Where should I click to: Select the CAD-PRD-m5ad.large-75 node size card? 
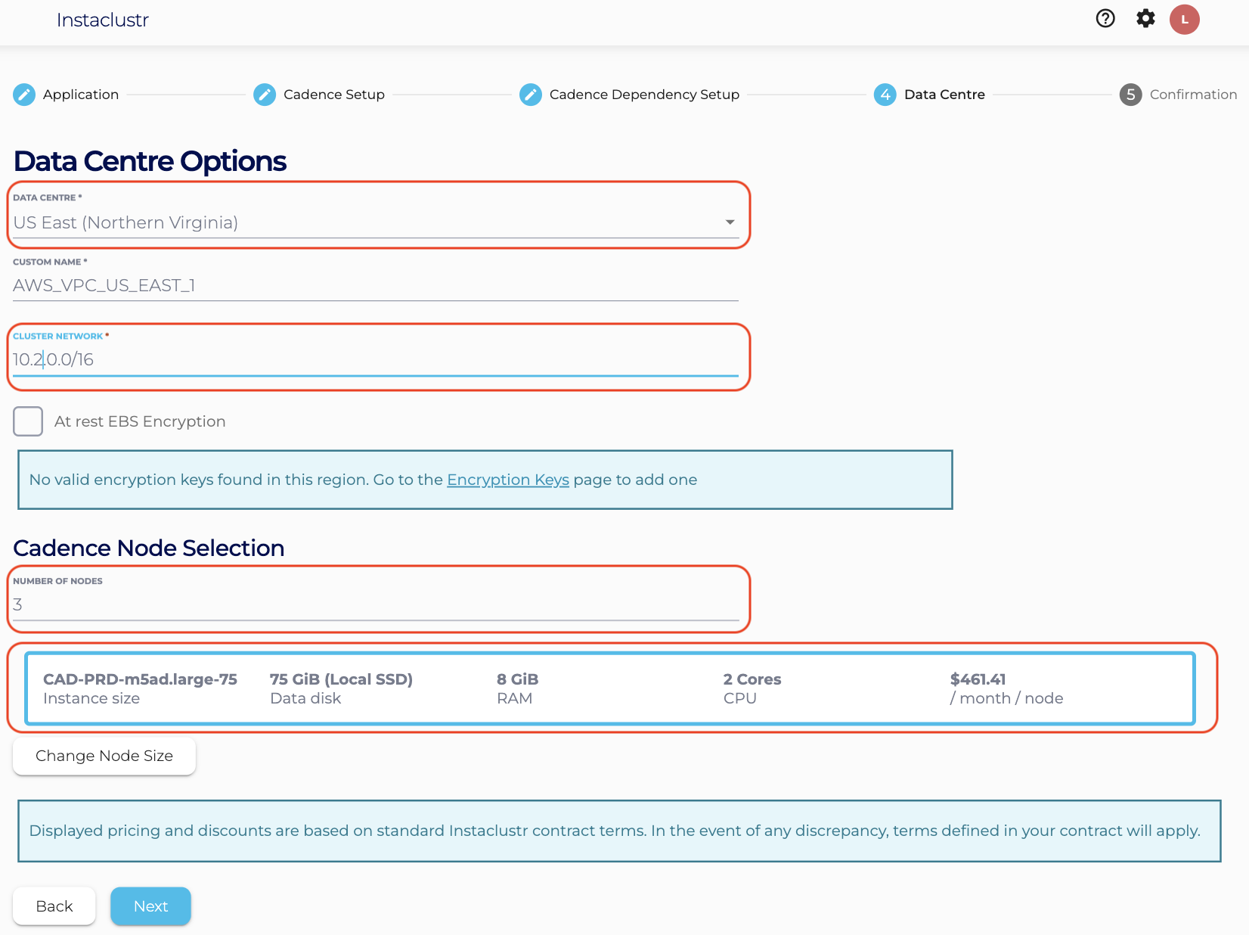point(609,688)
